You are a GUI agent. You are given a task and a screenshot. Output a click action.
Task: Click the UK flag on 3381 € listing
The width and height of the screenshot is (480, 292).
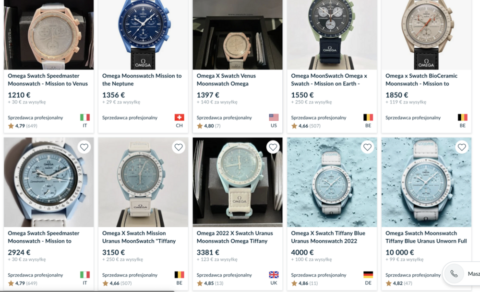coord(274,275)
